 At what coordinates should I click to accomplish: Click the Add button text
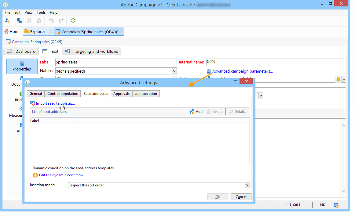pos(199,112)
